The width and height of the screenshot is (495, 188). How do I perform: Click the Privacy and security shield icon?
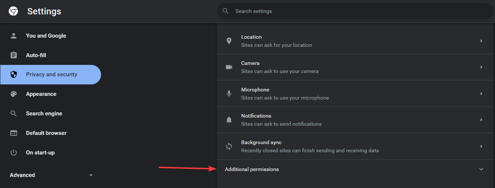[x=14, y=74]
